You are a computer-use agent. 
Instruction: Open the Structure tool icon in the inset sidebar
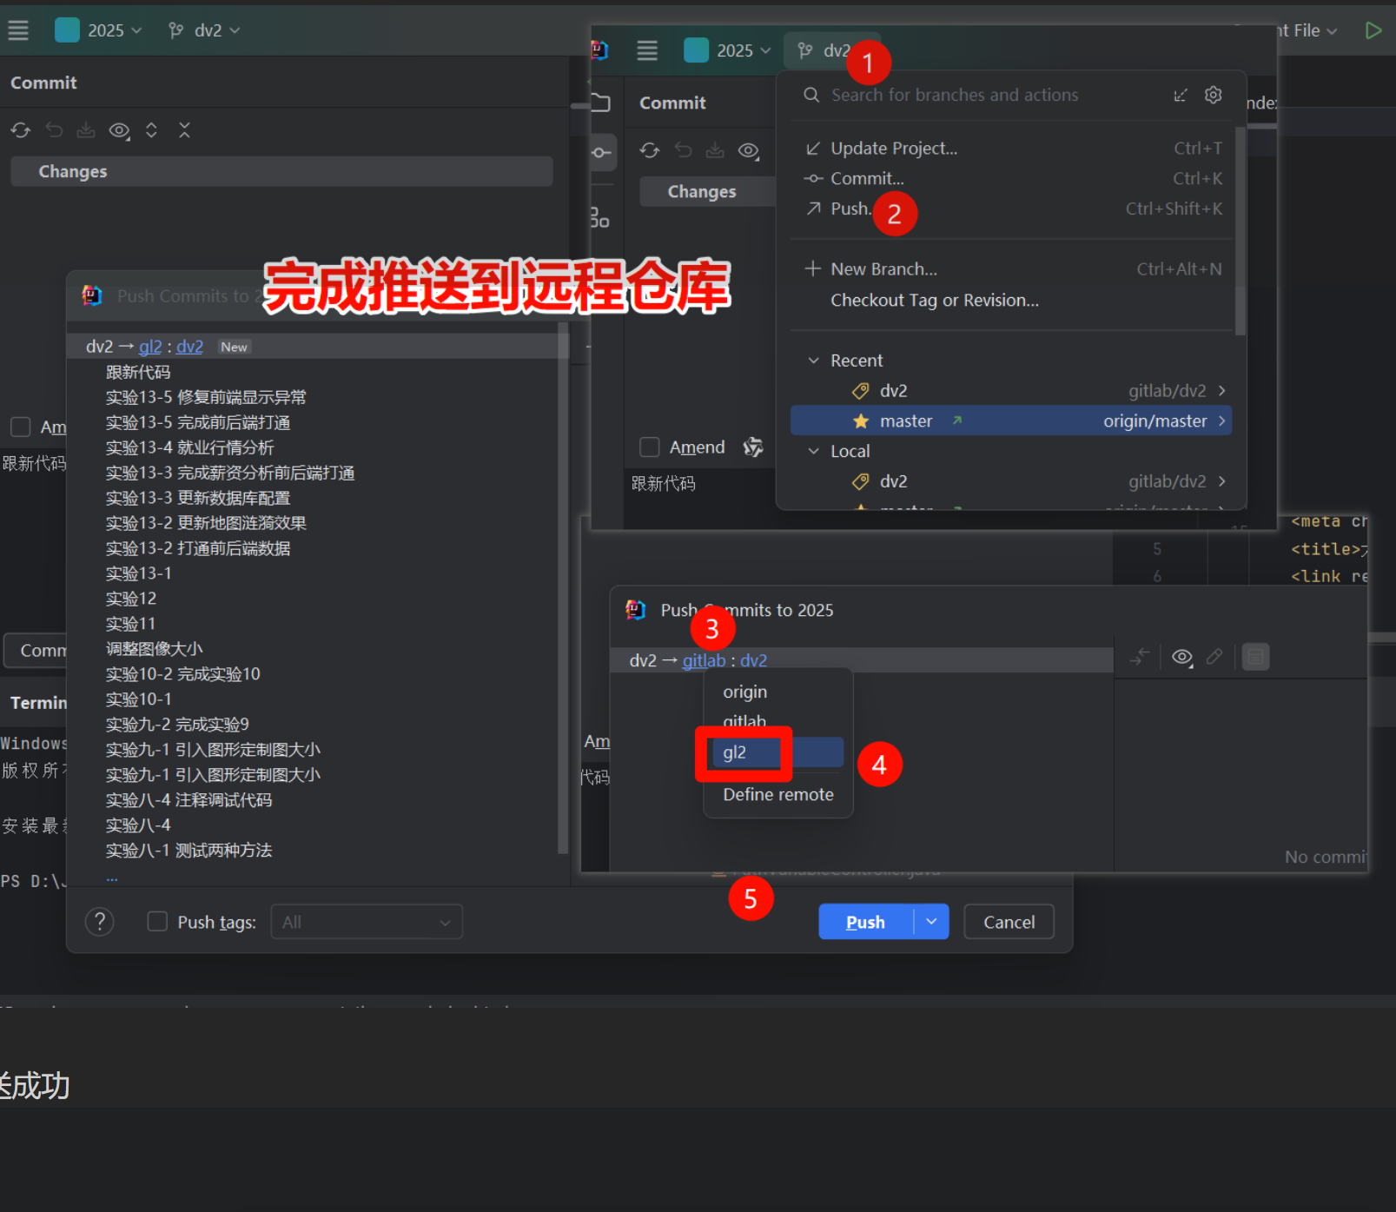pos(599,217)
